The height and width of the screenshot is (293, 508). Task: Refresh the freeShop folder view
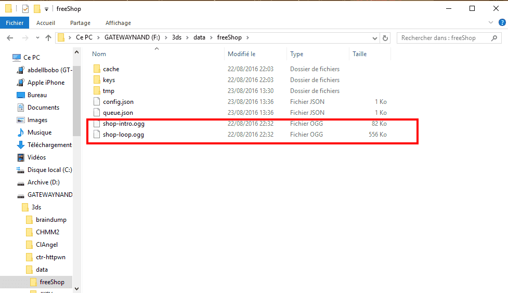[385, 38]
